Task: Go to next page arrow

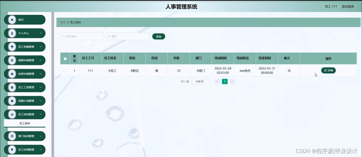Action: 232,82
